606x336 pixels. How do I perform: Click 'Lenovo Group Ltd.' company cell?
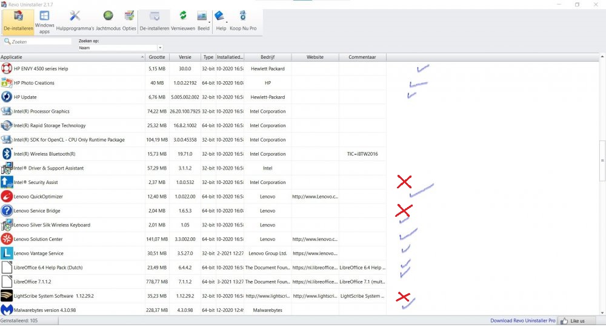[267, 253]
